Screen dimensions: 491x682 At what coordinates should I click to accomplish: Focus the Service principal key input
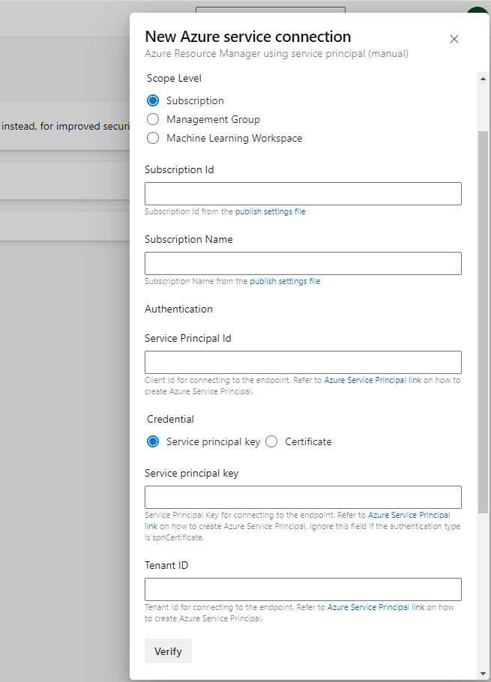click(x=303, y=497)
